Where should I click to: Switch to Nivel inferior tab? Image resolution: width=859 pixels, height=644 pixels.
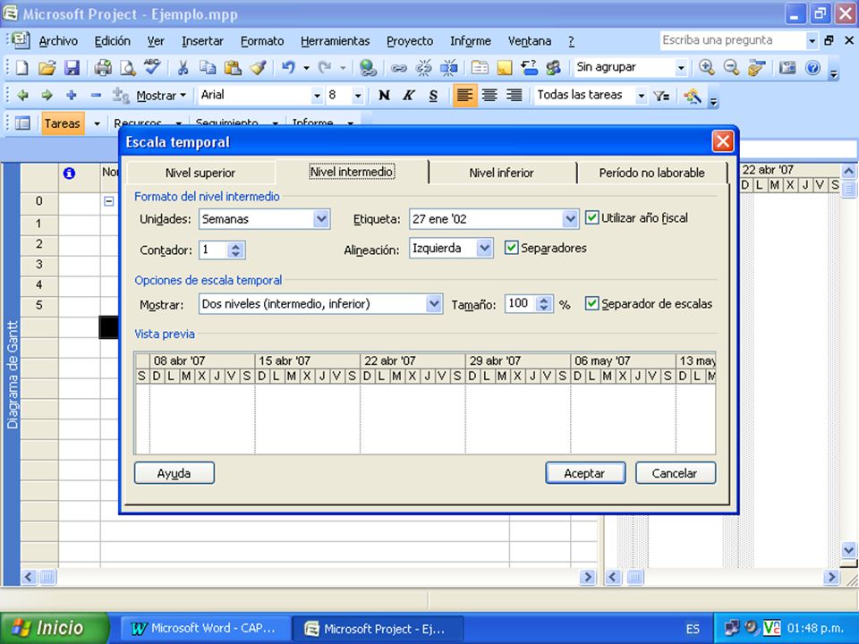point(501,173)
